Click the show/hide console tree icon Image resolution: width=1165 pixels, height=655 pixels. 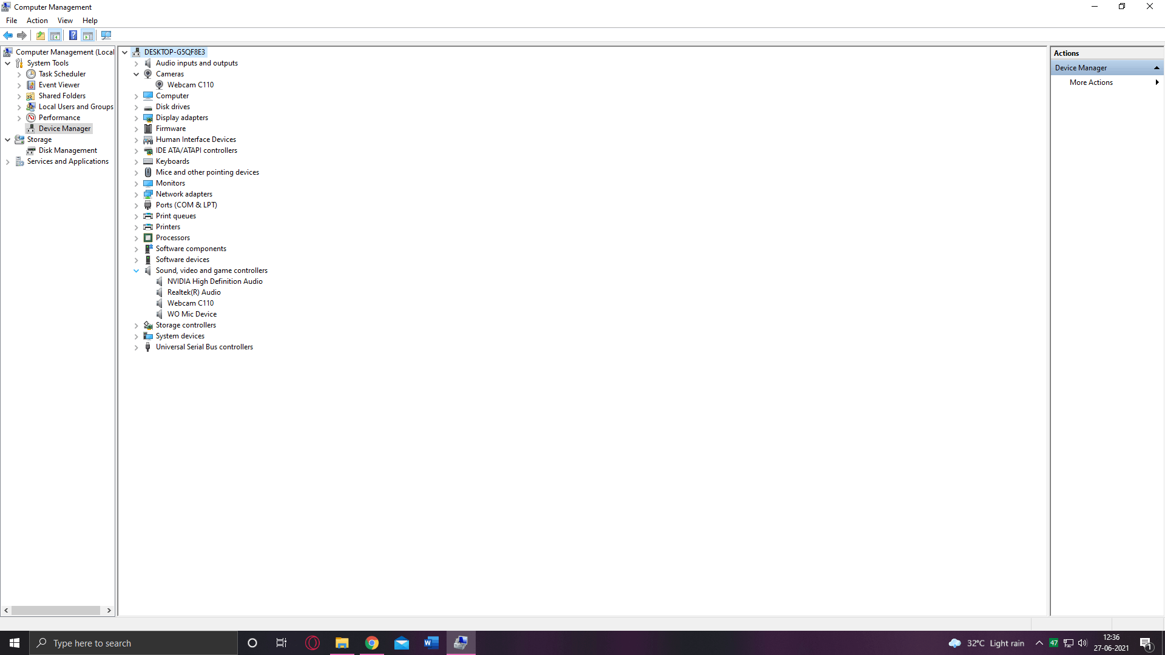click(55, 35)
